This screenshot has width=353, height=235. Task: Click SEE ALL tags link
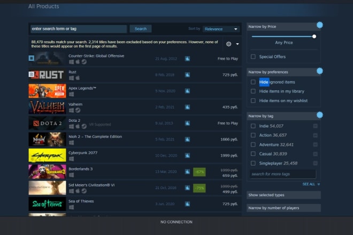tap(311, 184)
